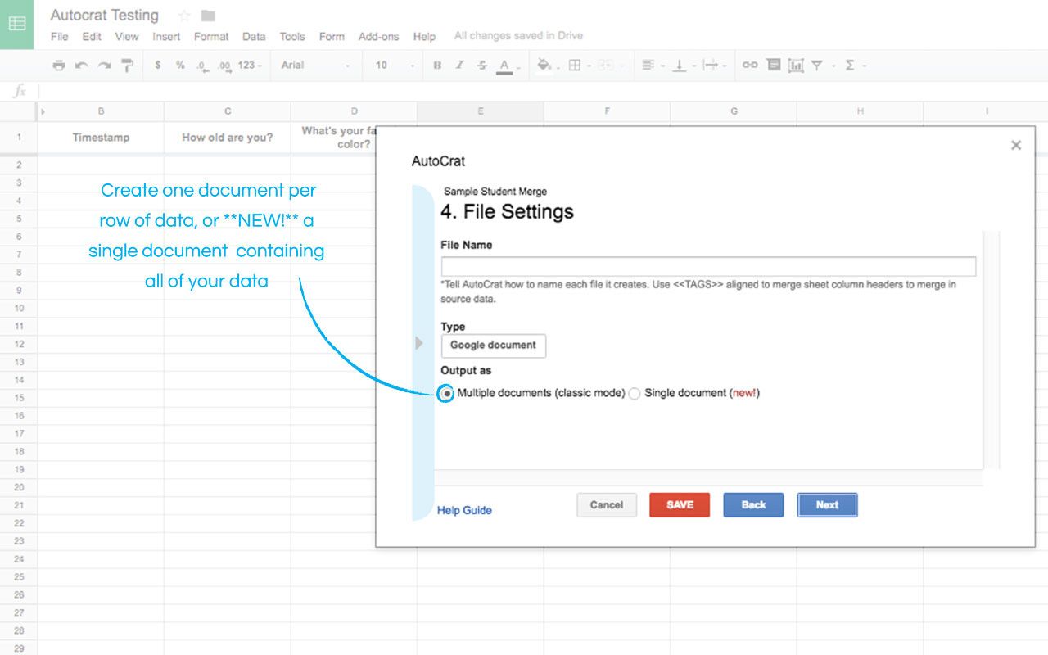Open the Add-ons menu
This screenshot has height=655, width=1048.
click(378, 36)
